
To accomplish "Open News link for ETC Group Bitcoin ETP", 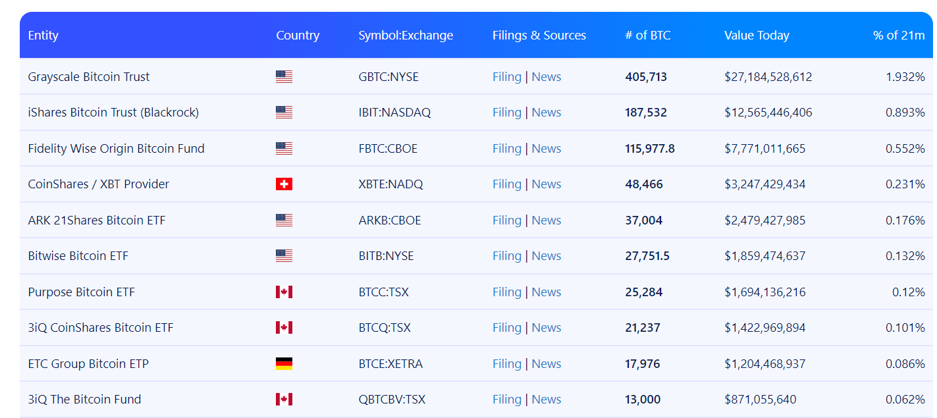I will pos(547,364).
